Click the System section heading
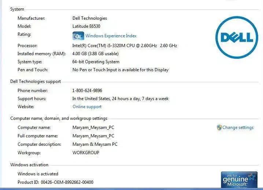 [17, 9]
